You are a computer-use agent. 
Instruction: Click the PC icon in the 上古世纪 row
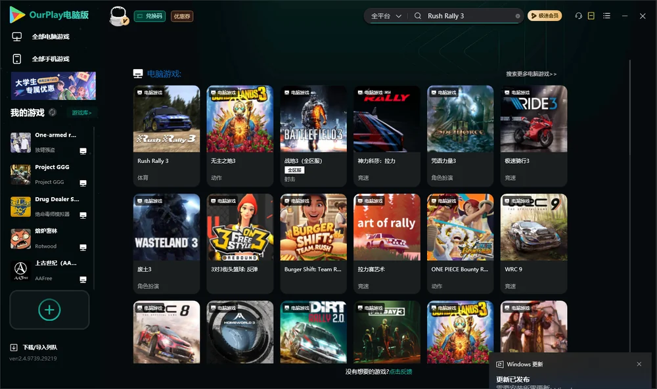tap(83, 280)
